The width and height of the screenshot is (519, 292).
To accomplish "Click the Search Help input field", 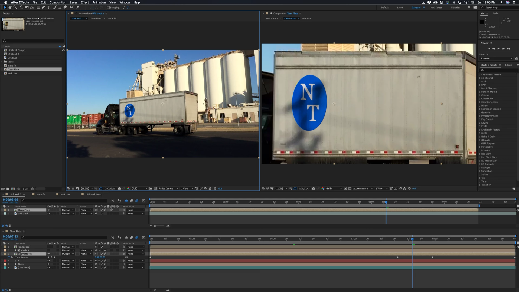I will [500, 8].
